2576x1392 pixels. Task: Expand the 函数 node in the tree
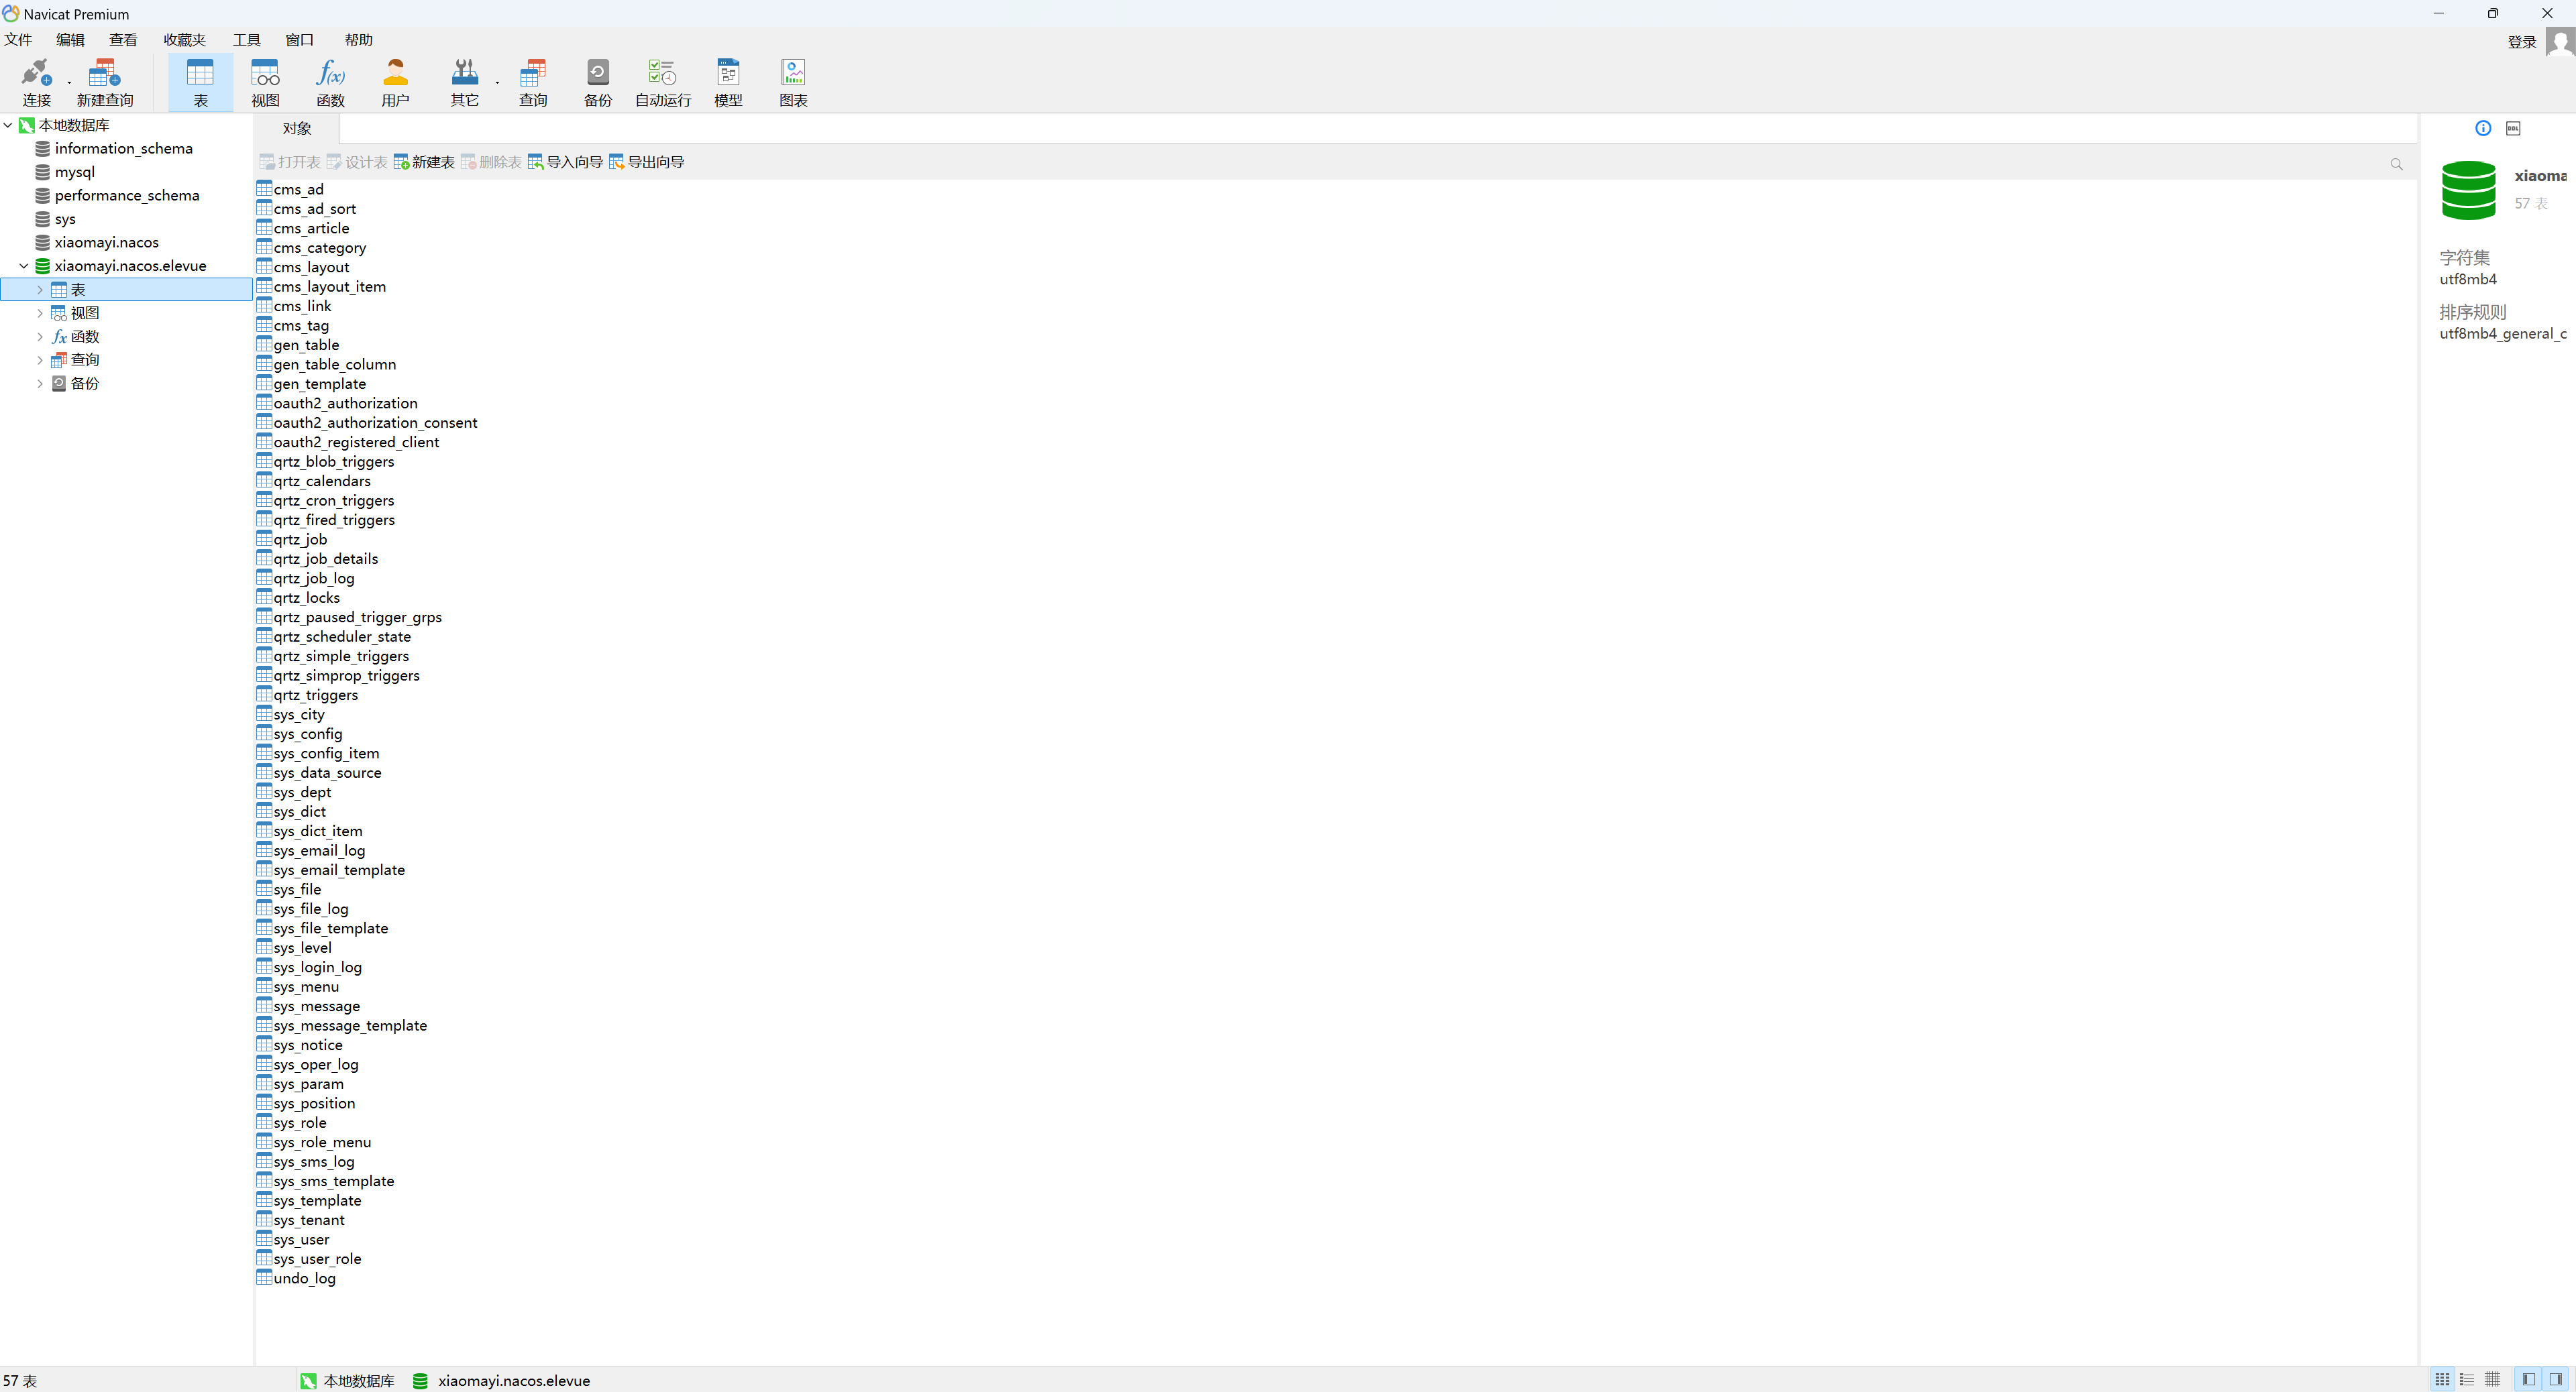40,337
